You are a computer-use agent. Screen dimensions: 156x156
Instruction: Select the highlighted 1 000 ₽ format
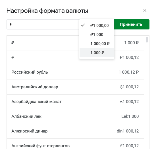(x=97, y=53)
